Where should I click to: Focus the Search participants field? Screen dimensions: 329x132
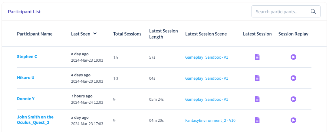pos(286,11)
